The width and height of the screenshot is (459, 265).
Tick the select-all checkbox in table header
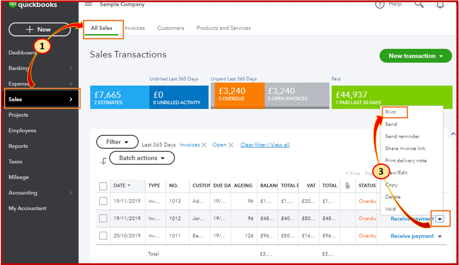click(103, 186)
